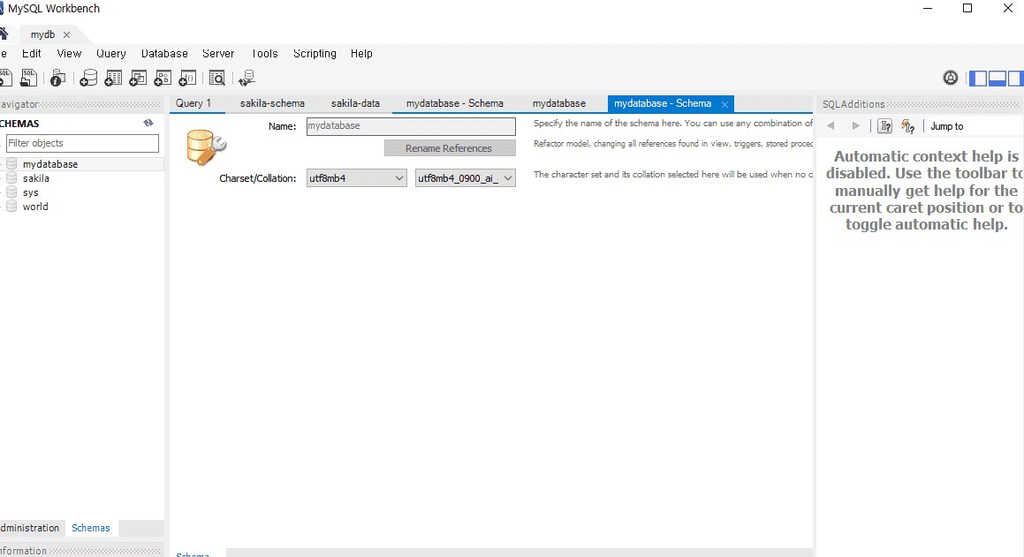The height and width of the screenshot is (557, 1024).
Task: Open the preferences gear icon
Action: coord(950,79)
